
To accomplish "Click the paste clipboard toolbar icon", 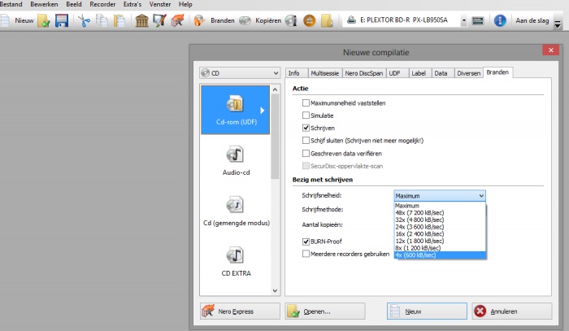I will [x=119, y=20].
